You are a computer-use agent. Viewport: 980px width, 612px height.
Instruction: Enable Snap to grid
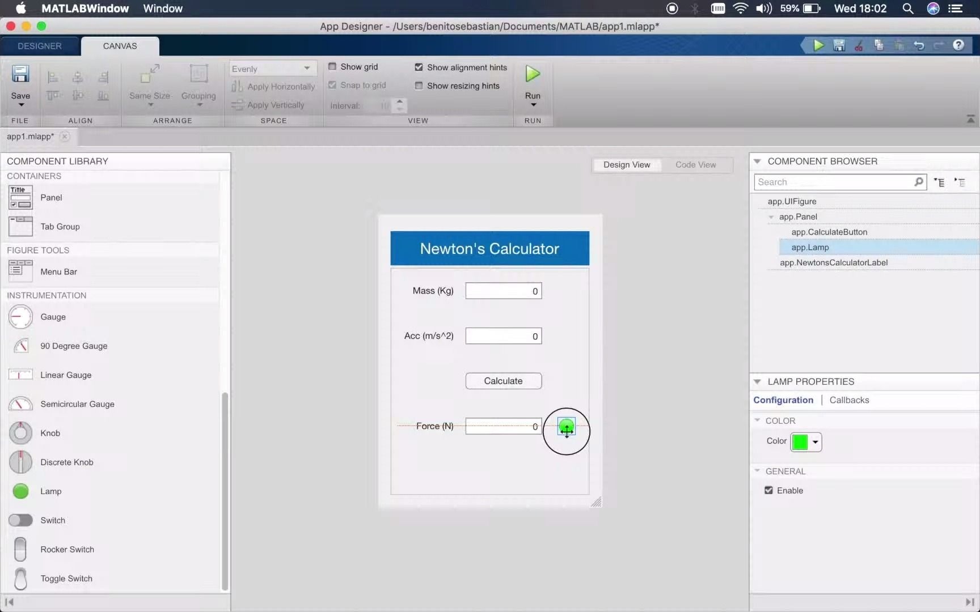(333, 85)
